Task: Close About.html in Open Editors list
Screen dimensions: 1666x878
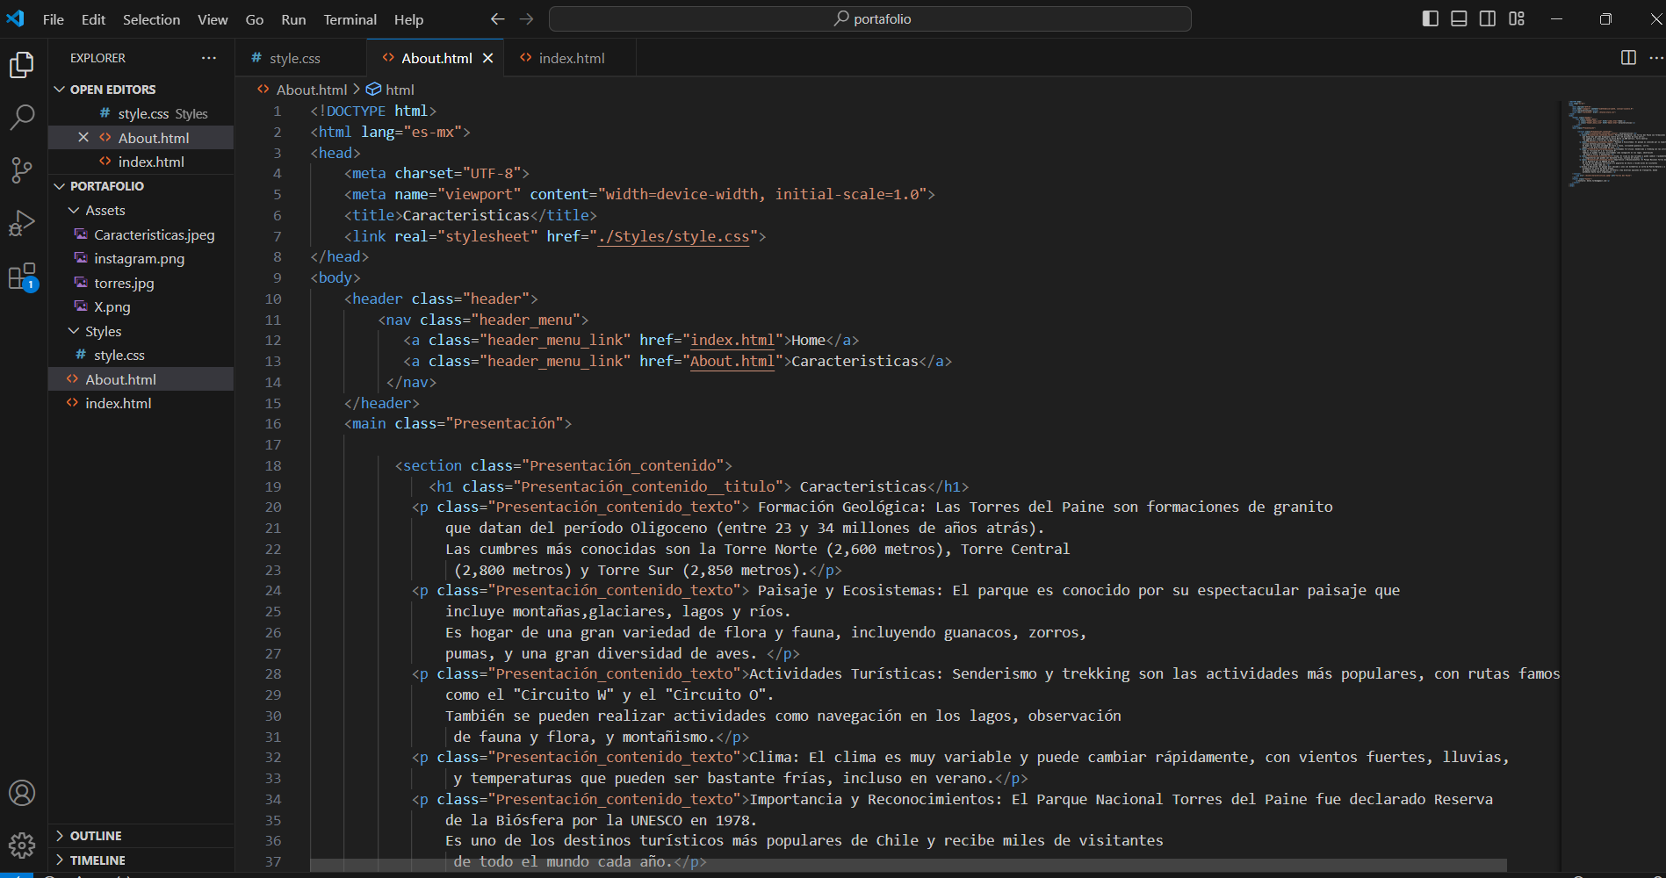Action: (83, 138)
